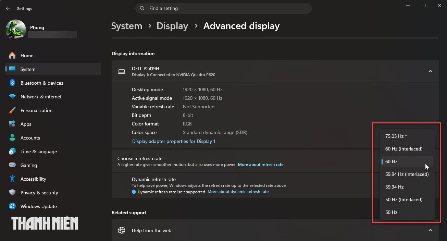Open the Accounts person icon

(x=12, y=138)
